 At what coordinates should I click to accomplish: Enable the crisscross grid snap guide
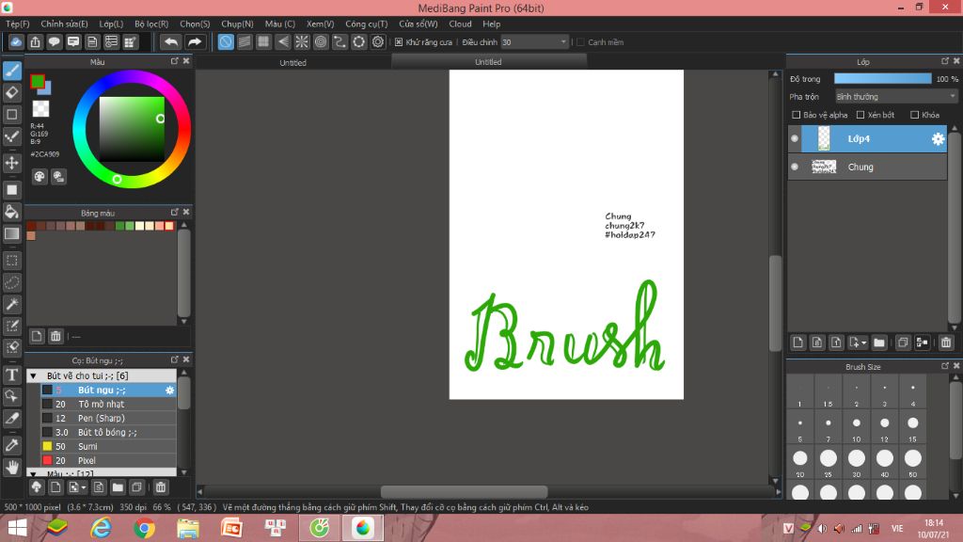pyautogui.click(x=263, y=41)
